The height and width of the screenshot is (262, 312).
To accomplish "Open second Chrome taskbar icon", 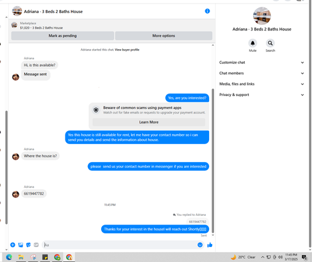I will [69, 257].
